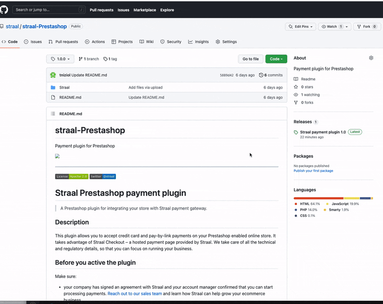
Task: Select PHP 14.0% language entry
Action: 306,210
